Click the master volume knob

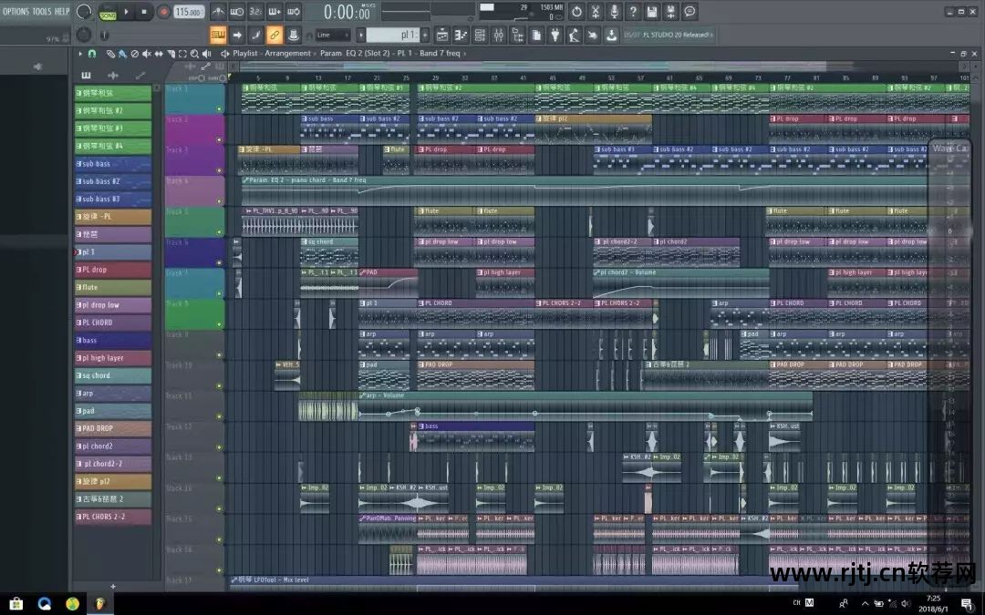coord(84,12)
